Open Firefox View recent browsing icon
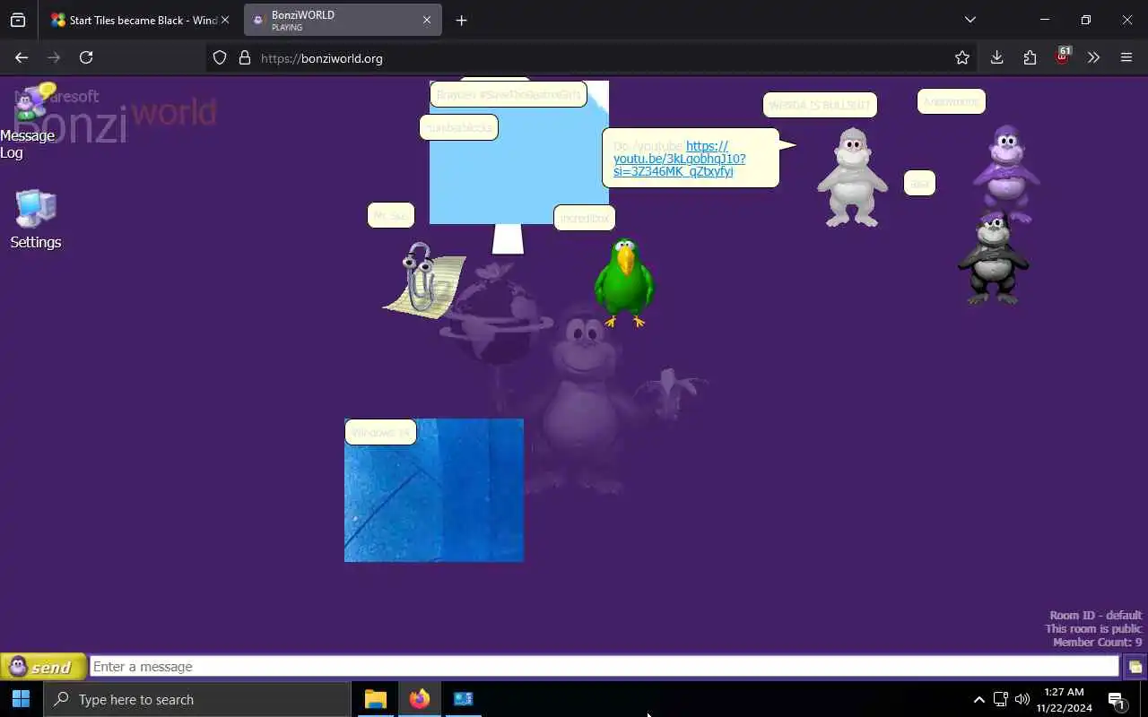The height and width of the screenshot is (717, 1148). 18,20
